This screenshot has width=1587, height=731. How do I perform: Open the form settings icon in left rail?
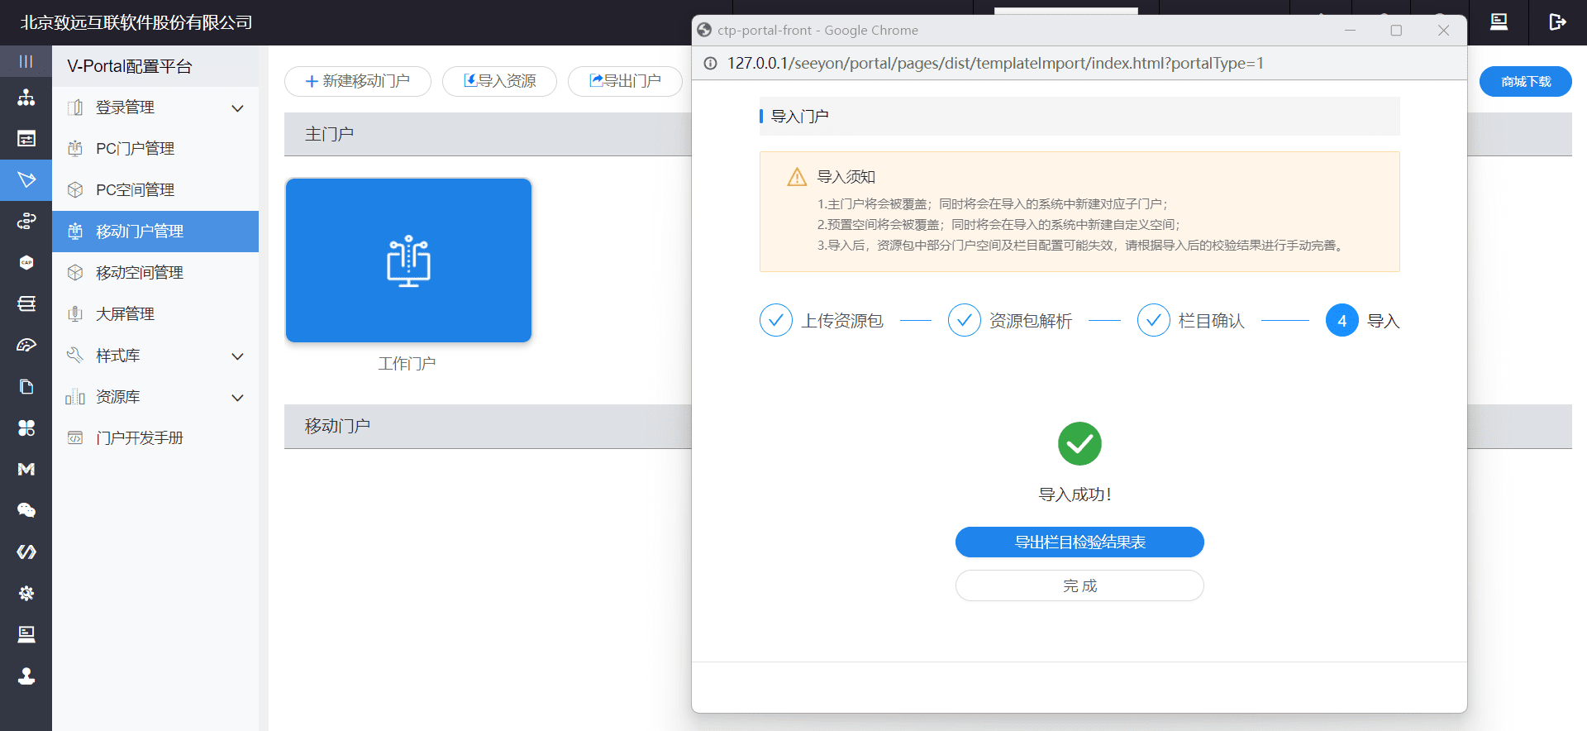coord(26,138)
